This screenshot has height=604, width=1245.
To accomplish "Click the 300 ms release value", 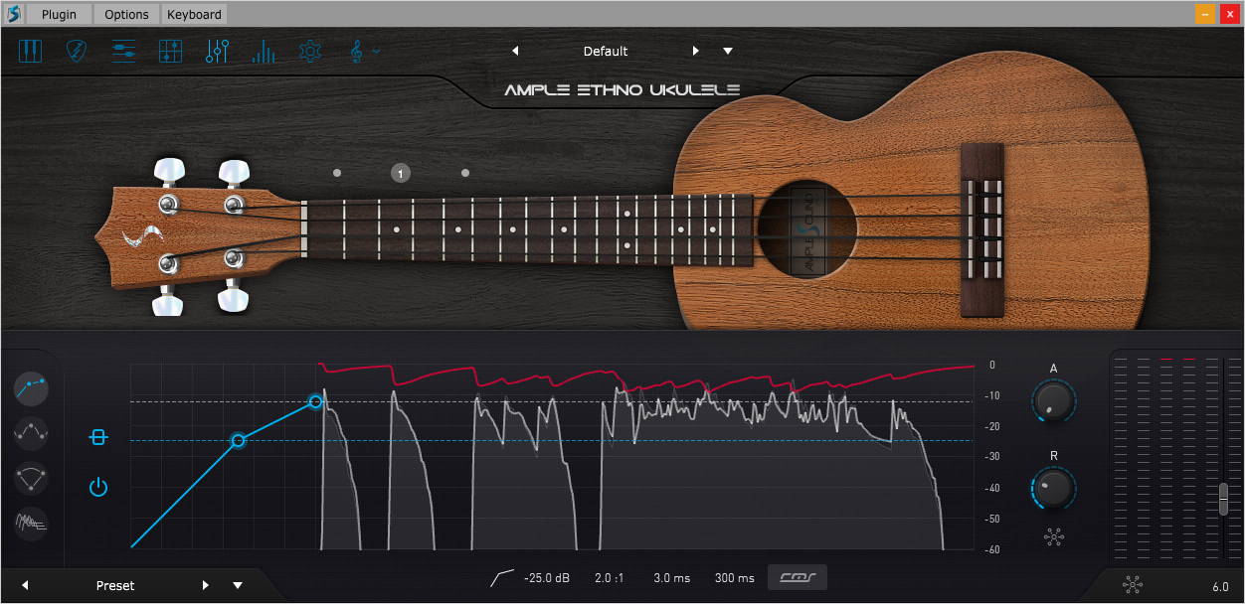I will 734,578.
